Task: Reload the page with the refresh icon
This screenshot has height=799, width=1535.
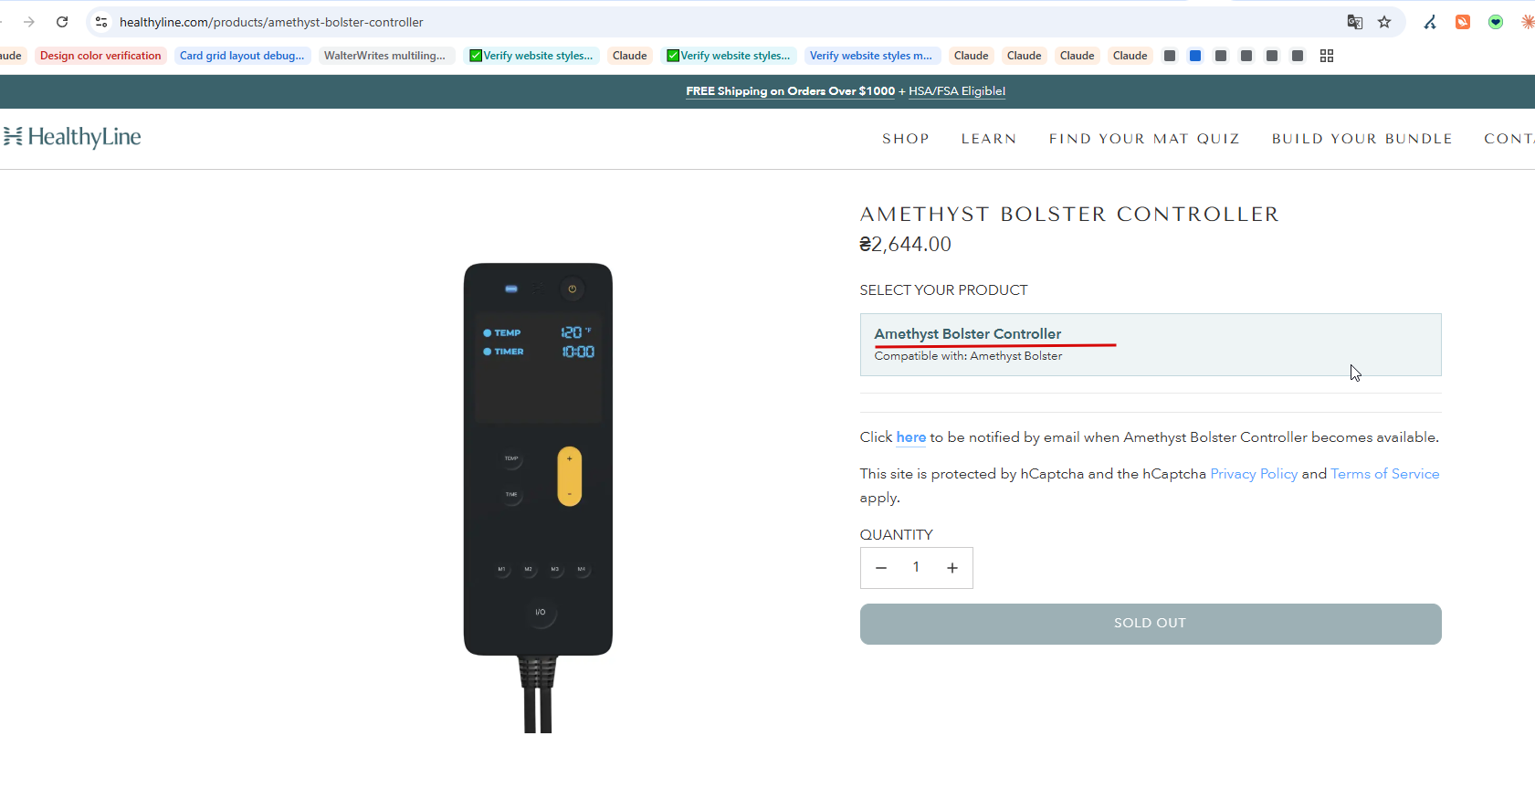Action: (62, 22)
